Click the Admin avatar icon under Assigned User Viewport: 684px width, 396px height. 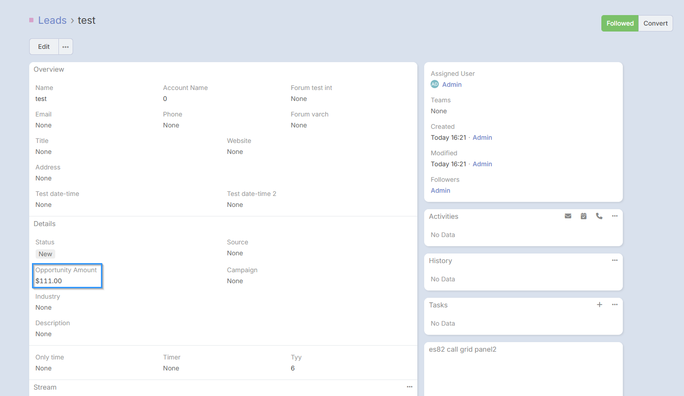[x=434, y=84]
